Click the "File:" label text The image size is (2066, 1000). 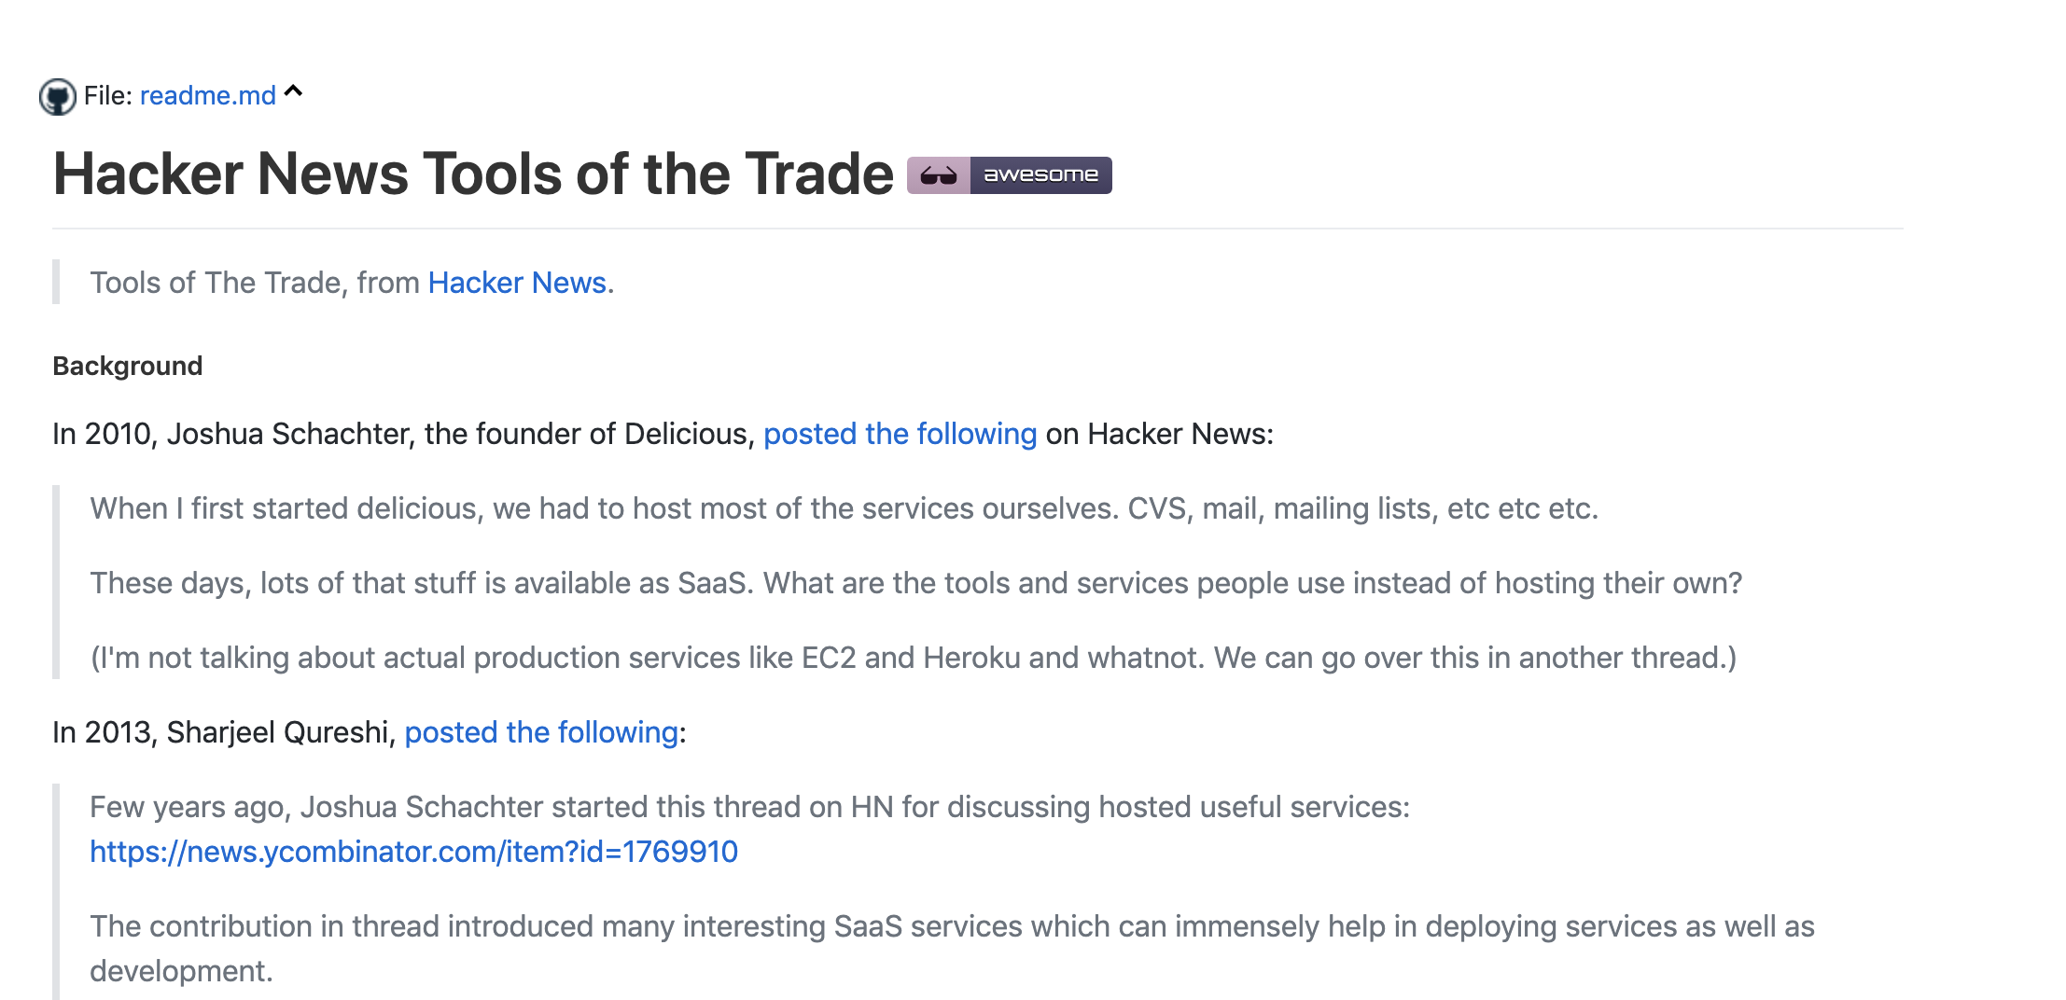pyautogui.click(x=108, y=95)
